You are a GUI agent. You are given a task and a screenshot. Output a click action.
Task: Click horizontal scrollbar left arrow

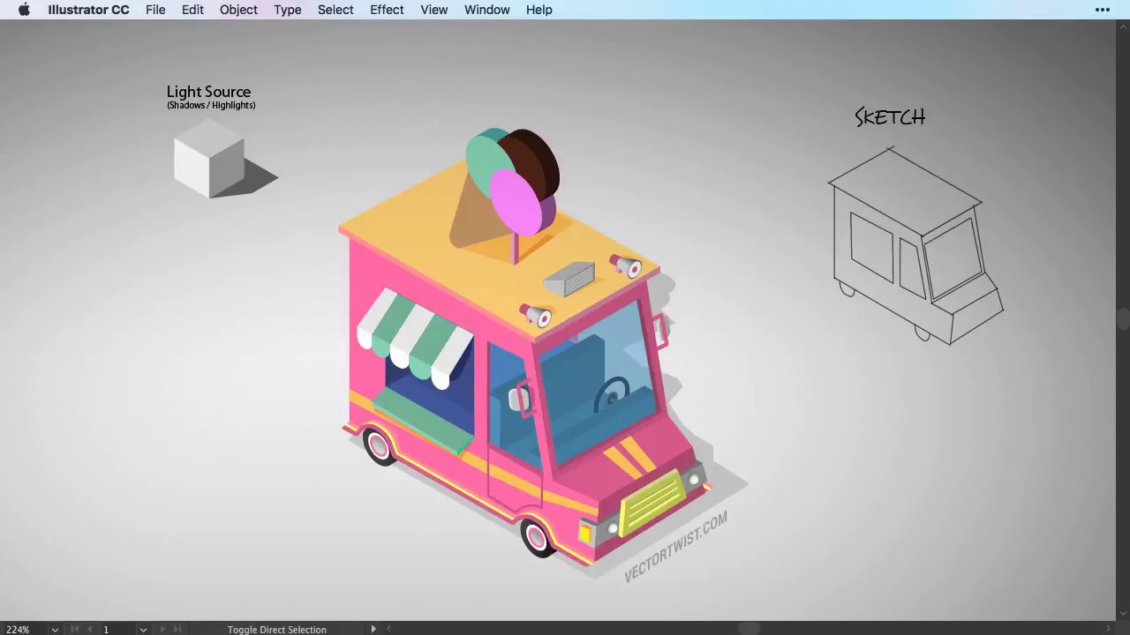(388, 629)
